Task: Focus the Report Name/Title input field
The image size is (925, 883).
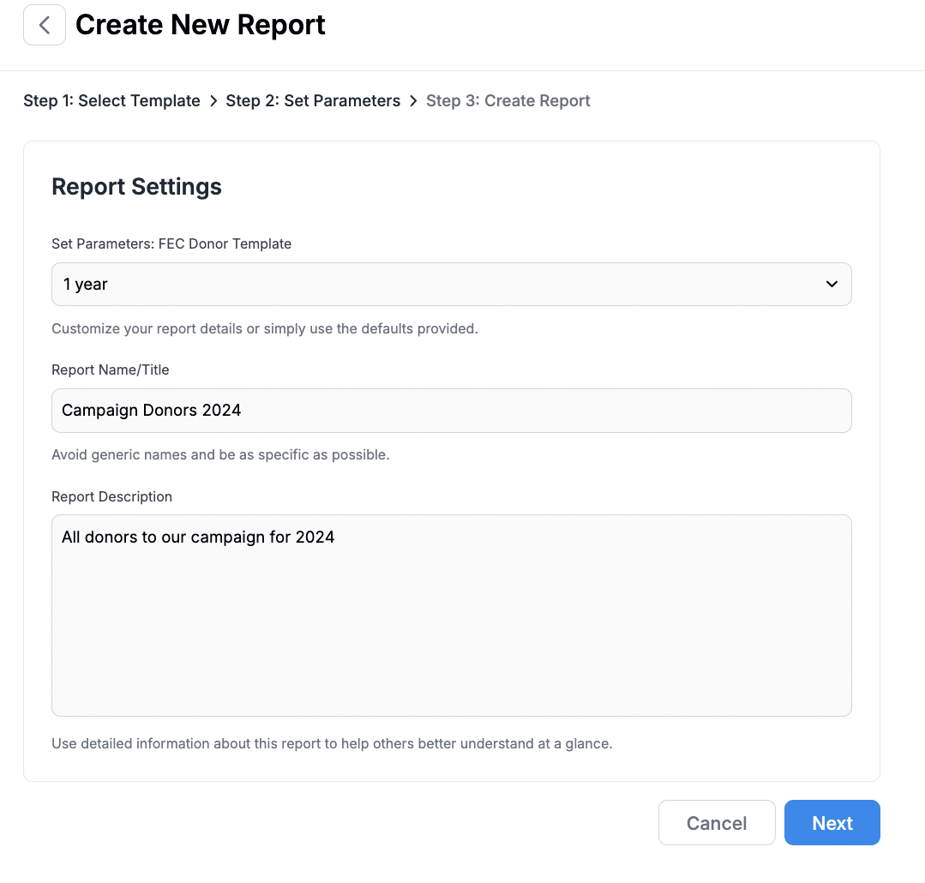Action: pyautogui.click(x=451, y=411)
